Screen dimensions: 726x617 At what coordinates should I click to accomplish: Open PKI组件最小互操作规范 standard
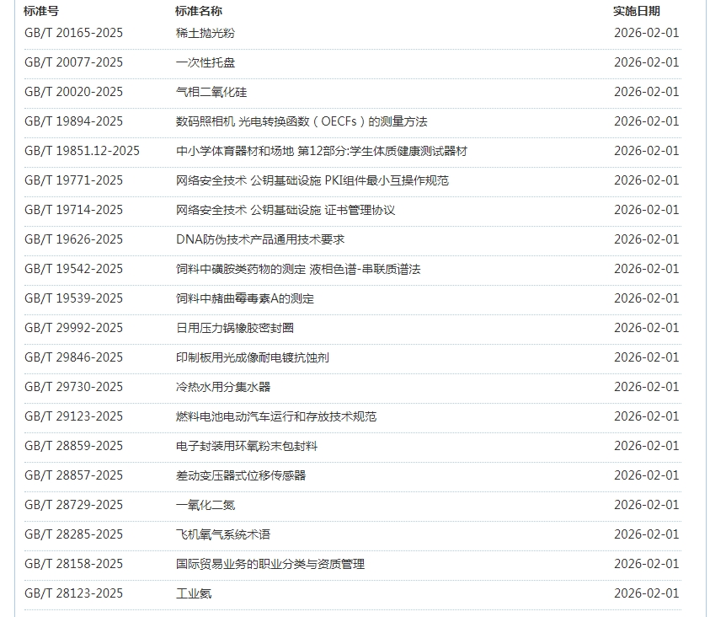[312, 180]
